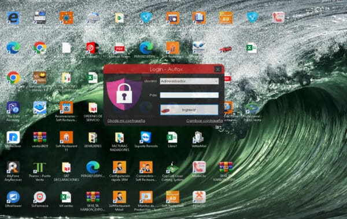Select the SoftRestaurant Móvil icon
This screenshot has height=219, width=347.
click(120, 201)
